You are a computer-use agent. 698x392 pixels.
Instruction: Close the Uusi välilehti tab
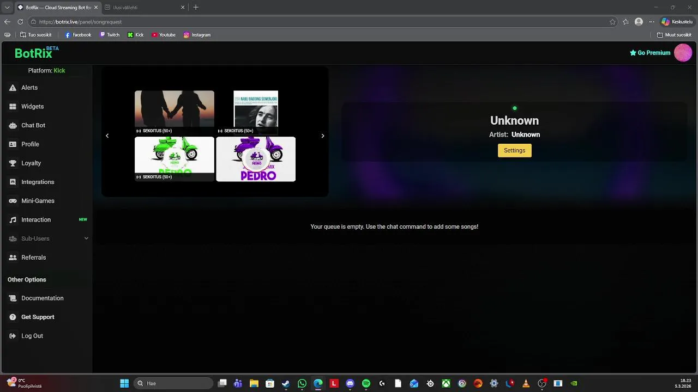183,8
